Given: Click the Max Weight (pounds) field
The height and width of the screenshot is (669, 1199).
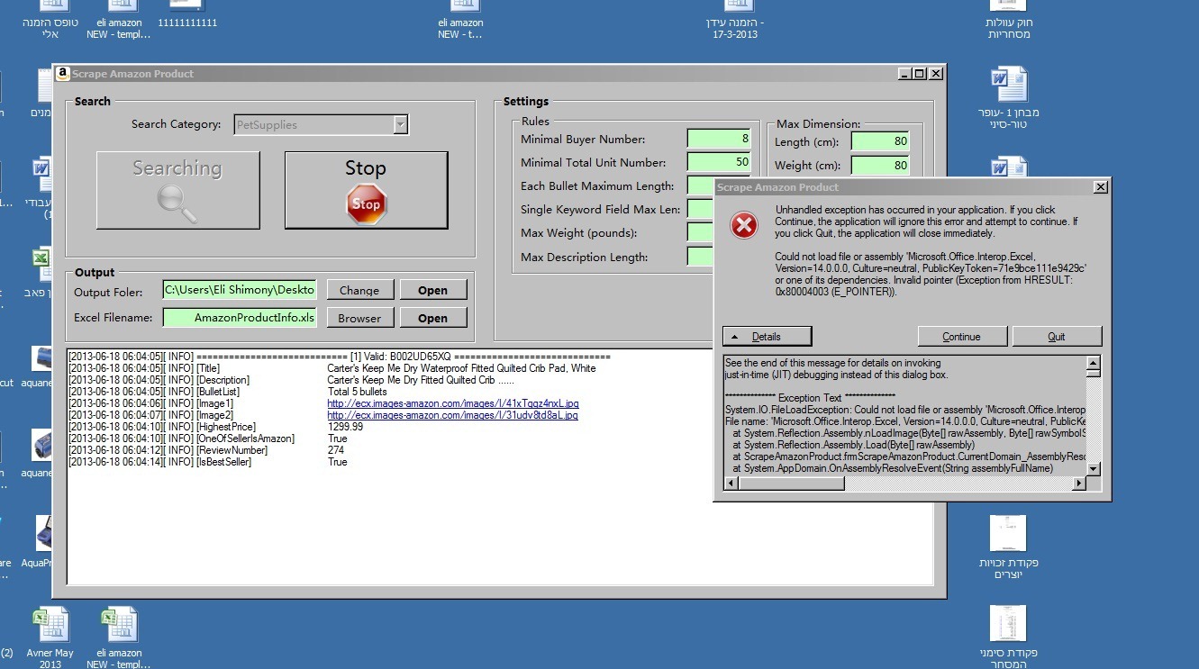Looking at the screenshot, I should (x=701, y=232).
